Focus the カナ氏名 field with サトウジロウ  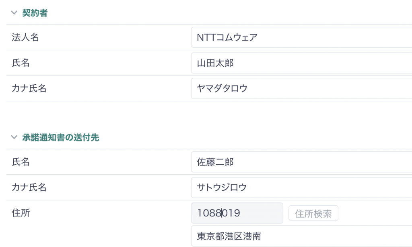301,187
